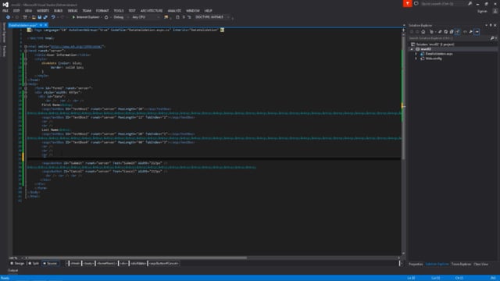Open the DOCTYPE XHTML5 target schema dropdown

[212, 17]
